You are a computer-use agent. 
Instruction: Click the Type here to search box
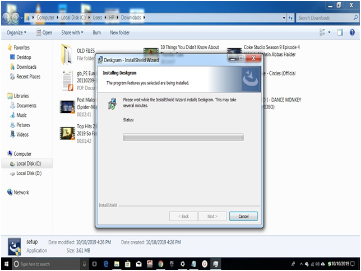46,264
